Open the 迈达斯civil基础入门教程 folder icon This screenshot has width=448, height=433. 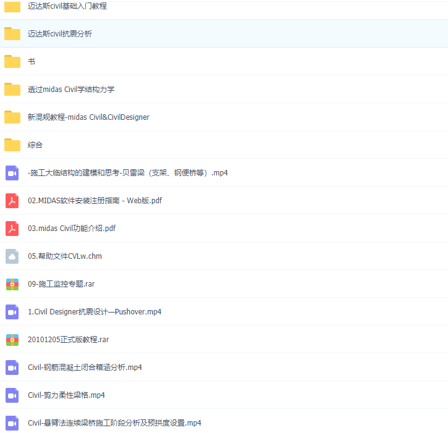click(x=12, y=6)
